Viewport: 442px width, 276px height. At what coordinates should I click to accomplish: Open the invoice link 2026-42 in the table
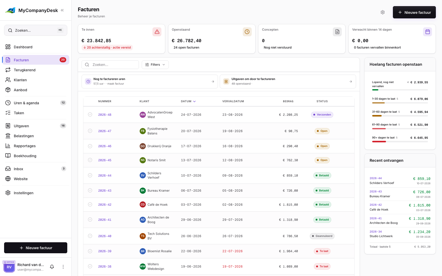(105, 205)
